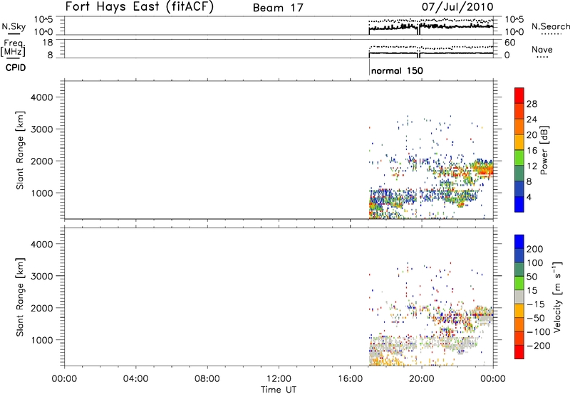Click the "12:00" time tick label
Image resolution: width=570 pixels, height=394 pixels.
(x=279, y=379)
